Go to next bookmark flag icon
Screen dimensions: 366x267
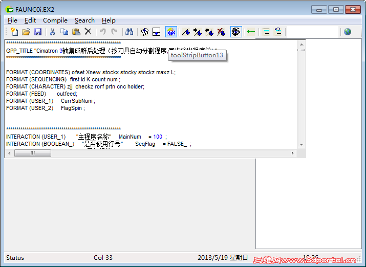coord(198,32)
